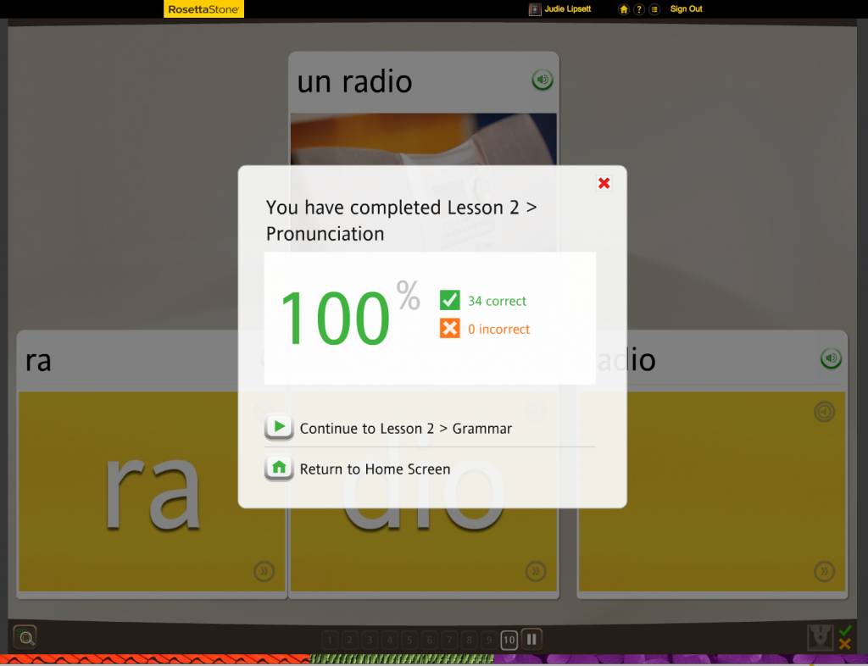This screenshot has width=868, height=666.
Task: Open the magnifier tool at bottom left
Action: [25, 637]
